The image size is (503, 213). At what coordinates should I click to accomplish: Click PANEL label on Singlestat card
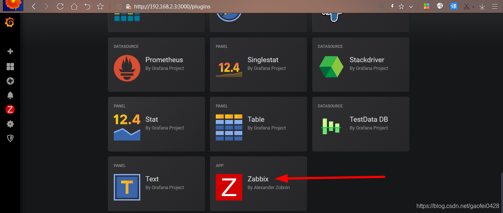point(222,46)
